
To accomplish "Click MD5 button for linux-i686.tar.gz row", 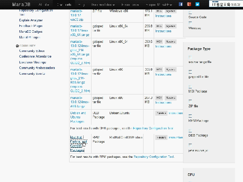I will pyautogui.click(x=159, y=98).
